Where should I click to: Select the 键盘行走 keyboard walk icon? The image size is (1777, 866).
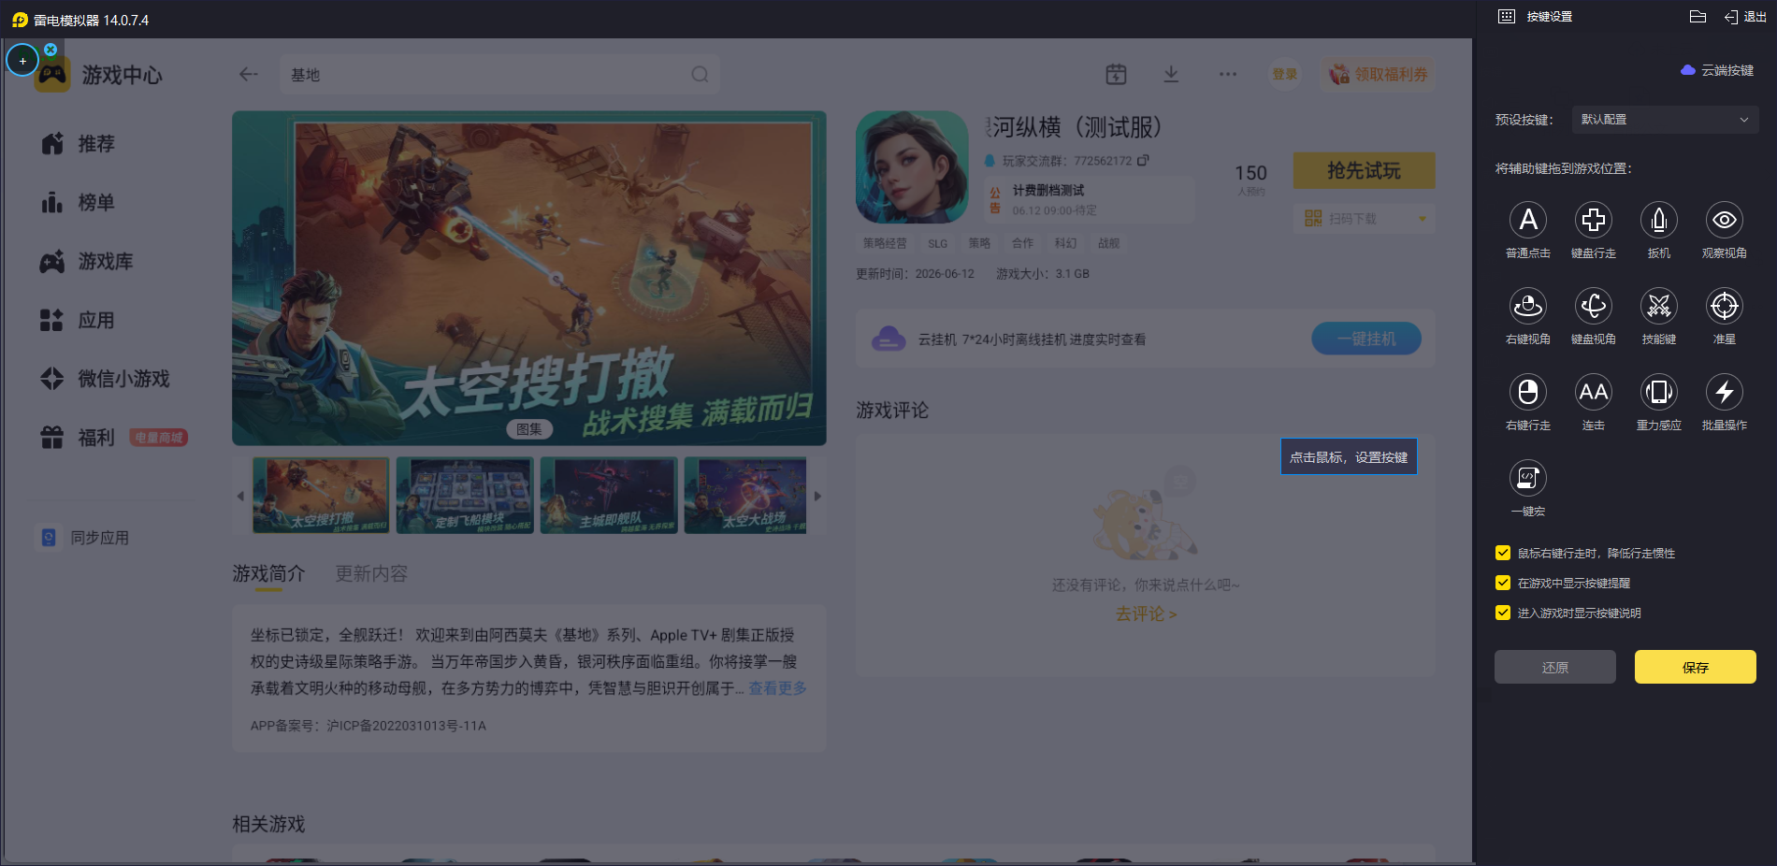(1594, 220)
